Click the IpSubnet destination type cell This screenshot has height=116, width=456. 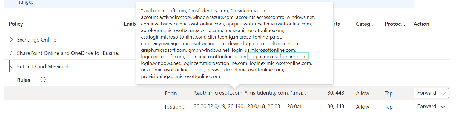(175, 107)
